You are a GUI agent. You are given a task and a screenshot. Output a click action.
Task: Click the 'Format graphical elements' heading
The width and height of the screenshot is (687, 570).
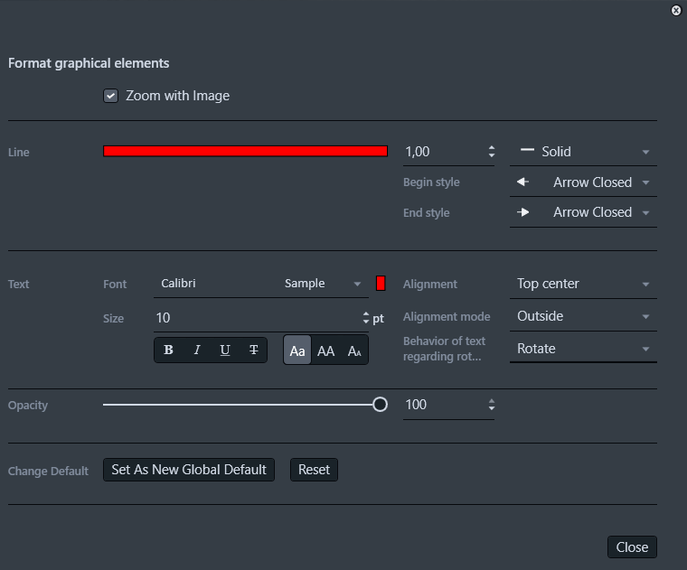tap(89, 63)
